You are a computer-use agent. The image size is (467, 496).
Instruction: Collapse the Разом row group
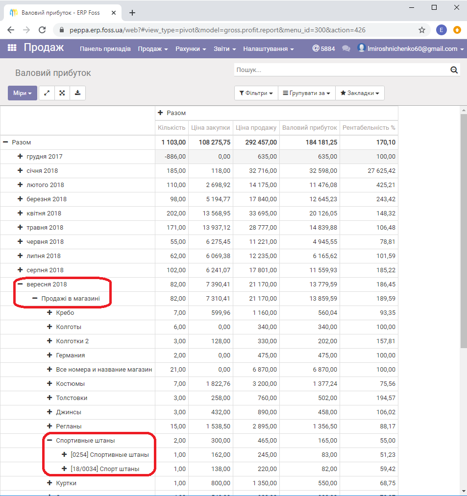[5, 142]
